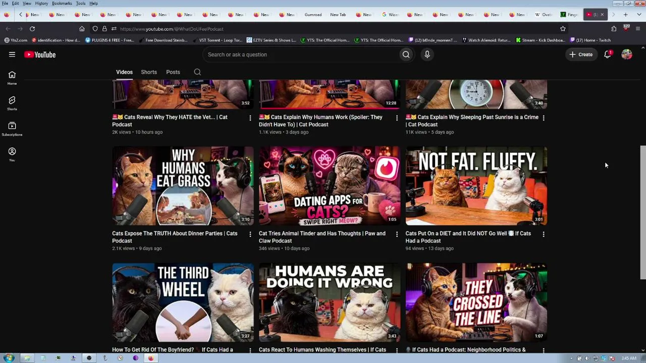
Task: Show site security padlock info
Action: click(x=104, y=29)
